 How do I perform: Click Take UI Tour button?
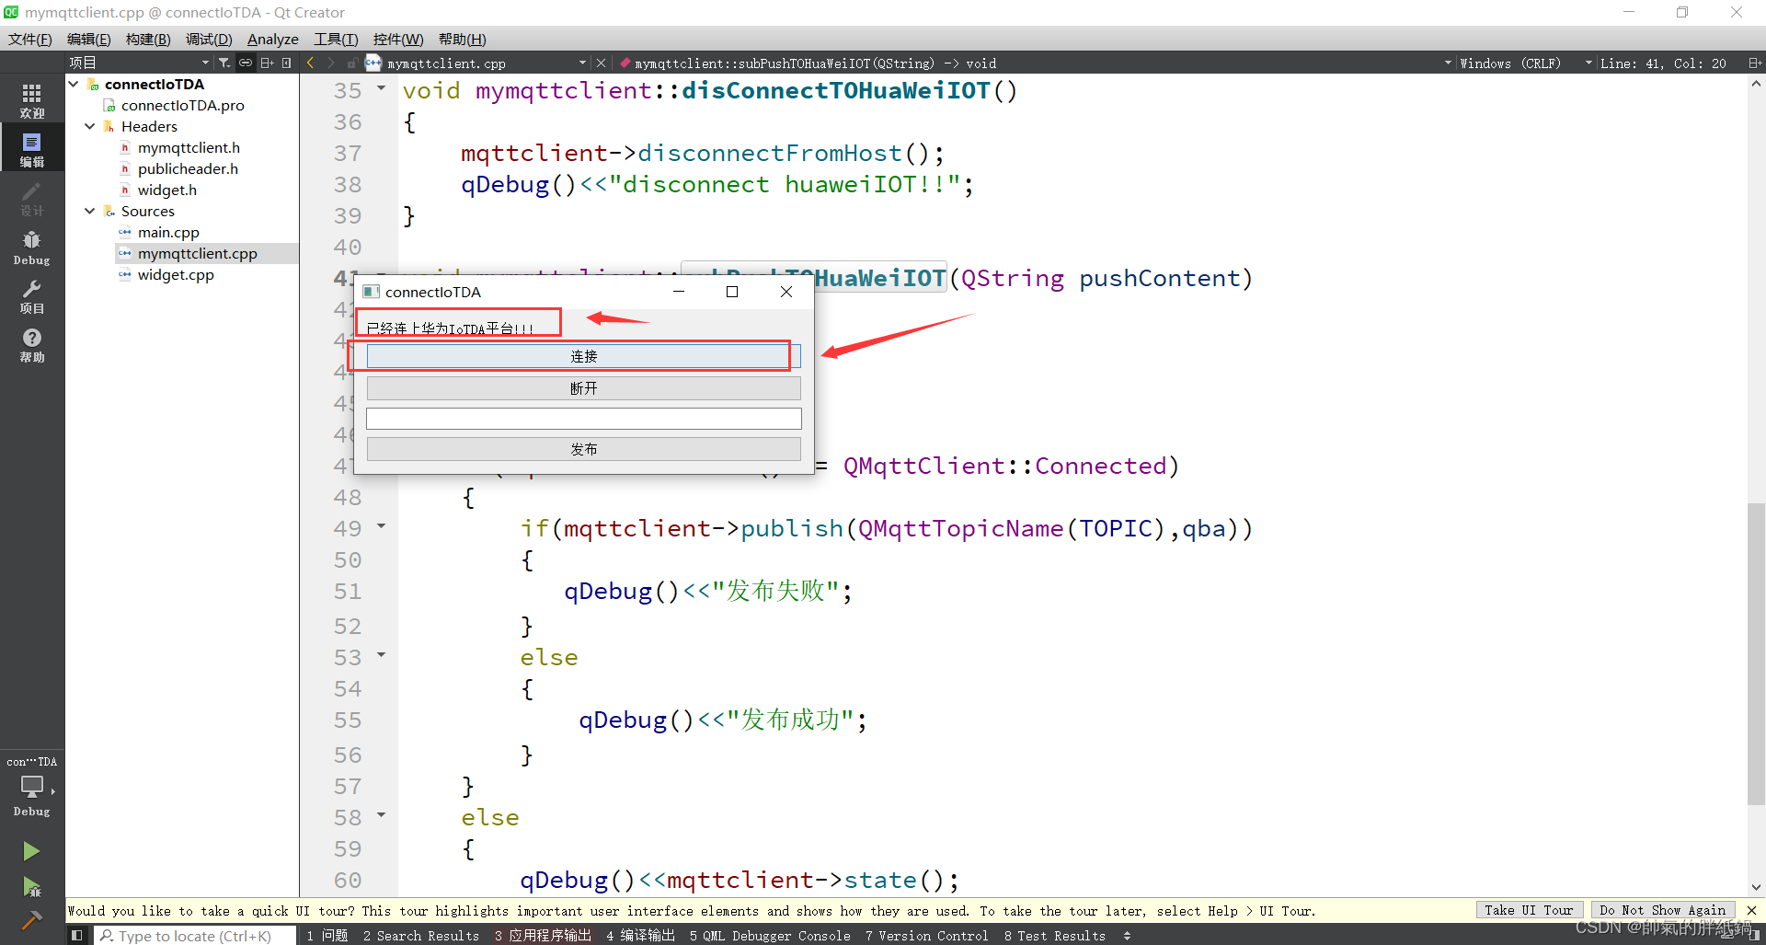tap(1529, 910)
